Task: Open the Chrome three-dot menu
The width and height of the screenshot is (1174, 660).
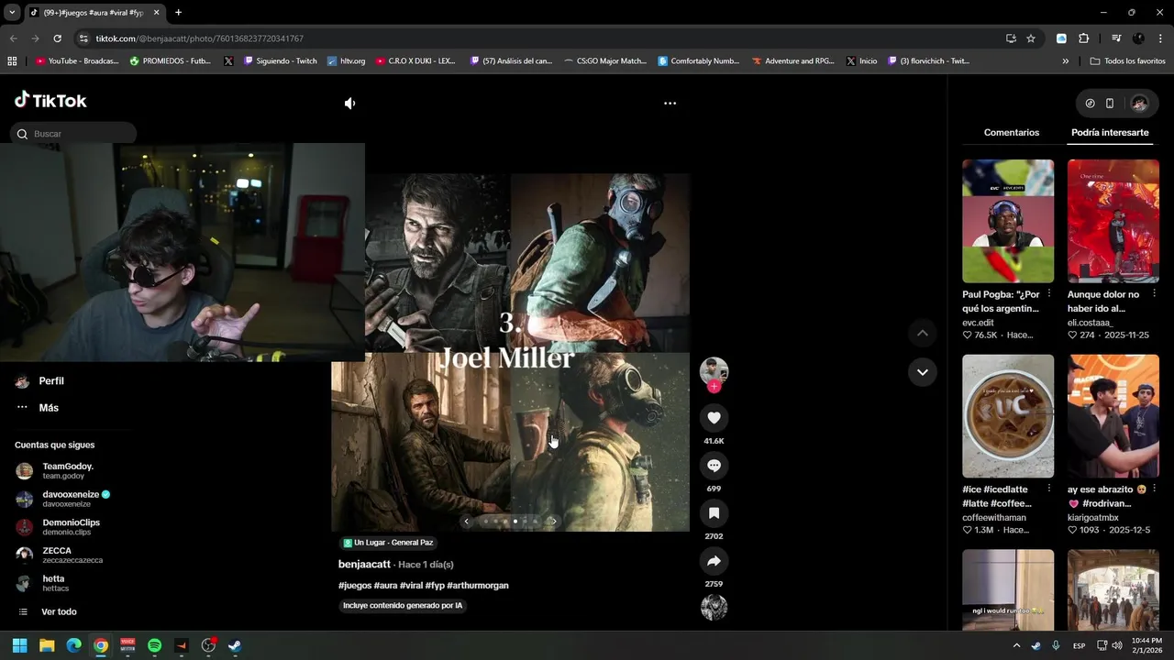Action: [1161, 38]
